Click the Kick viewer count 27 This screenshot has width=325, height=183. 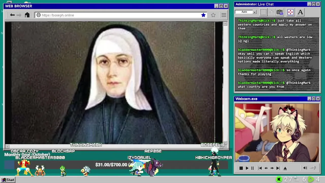[x=288, y=179]
